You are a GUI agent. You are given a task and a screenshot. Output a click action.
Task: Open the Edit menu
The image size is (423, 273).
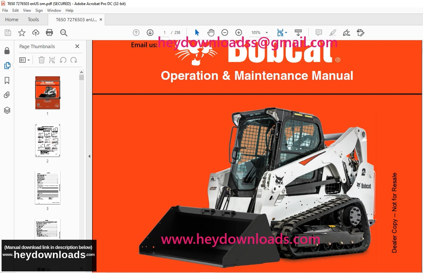point(16,10)
